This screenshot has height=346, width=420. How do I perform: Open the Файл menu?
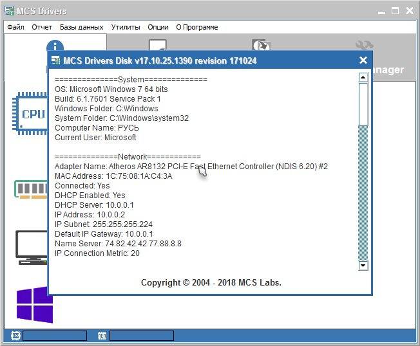click(15, 27)
